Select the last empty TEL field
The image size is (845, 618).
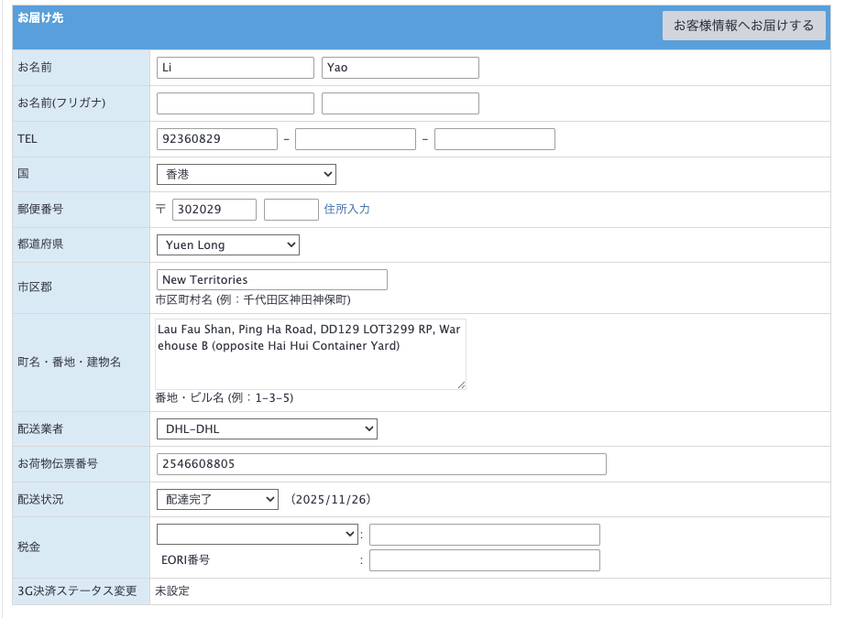click(x=494, y=139)
